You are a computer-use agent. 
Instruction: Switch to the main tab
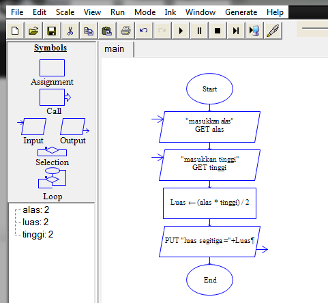(117, 49)
